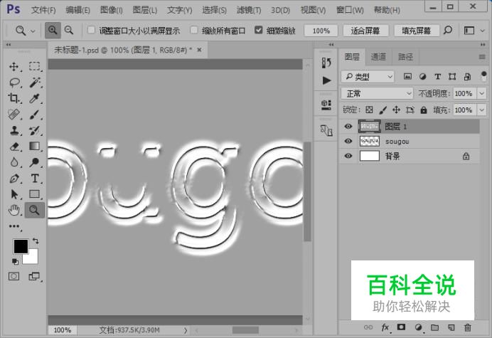
Task: Enable zoom all windows checkbox
Action: [194, 30]
